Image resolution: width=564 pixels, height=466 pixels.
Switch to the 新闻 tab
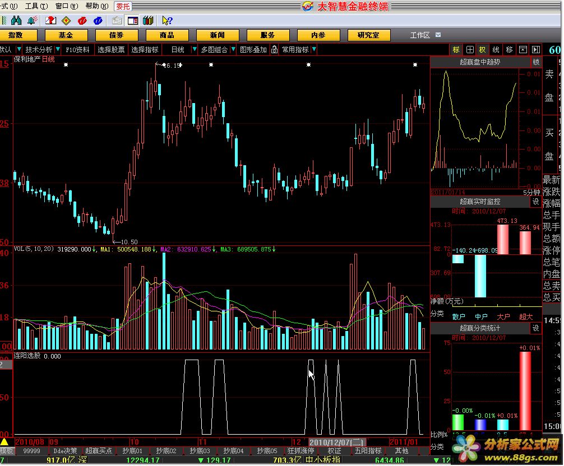pos(218,35)
